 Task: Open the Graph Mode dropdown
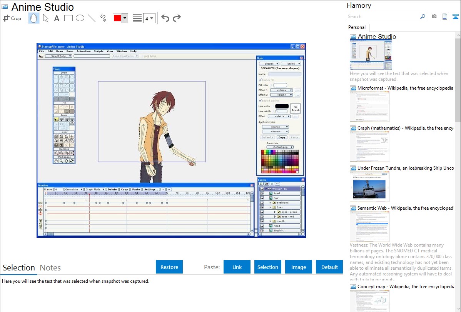coord(95,189)
